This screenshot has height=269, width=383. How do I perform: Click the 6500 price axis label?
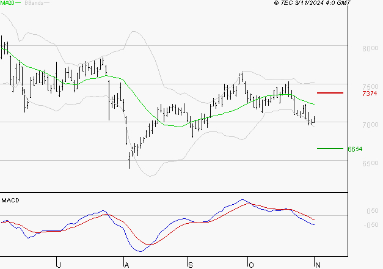click(x=370, y=163)
